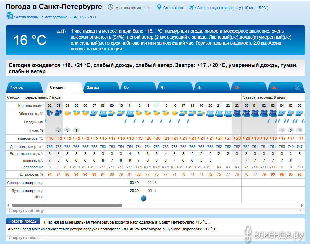Viewport: 310px width, 244px height.
Task: Click the rain drop icon at hour 18
Action: [x=188, y=121]
